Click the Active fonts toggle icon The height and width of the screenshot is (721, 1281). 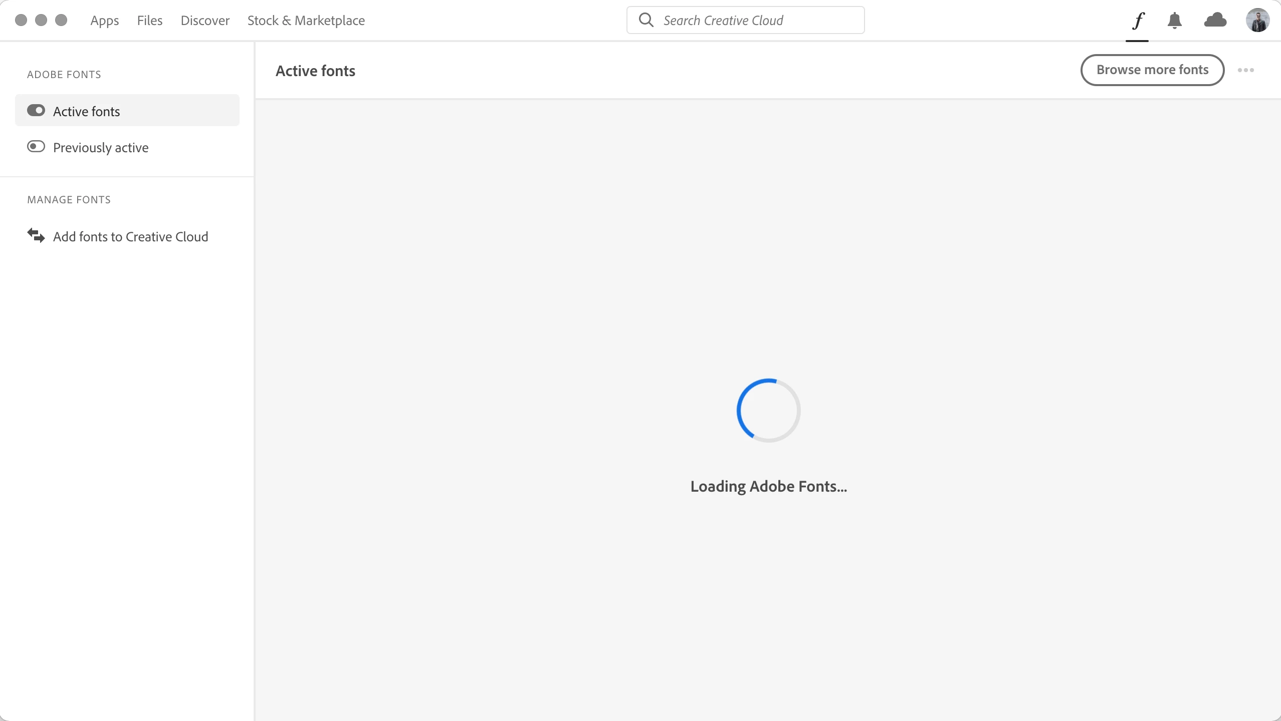pos(36,110)
